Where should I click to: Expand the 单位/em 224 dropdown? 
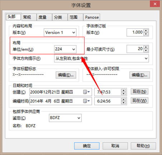[x=74, y=49]
